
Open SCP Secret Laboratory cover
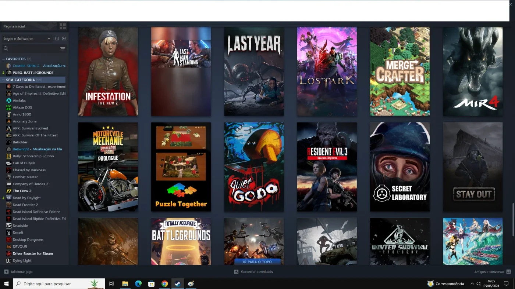[x=400, y=167]
